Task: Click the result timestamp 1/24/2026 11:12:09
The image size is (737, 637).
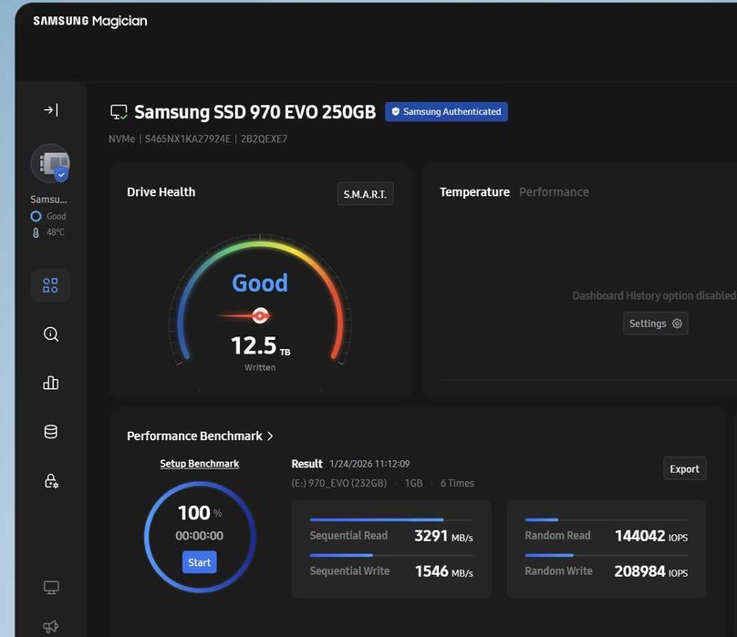Action: 369,464
